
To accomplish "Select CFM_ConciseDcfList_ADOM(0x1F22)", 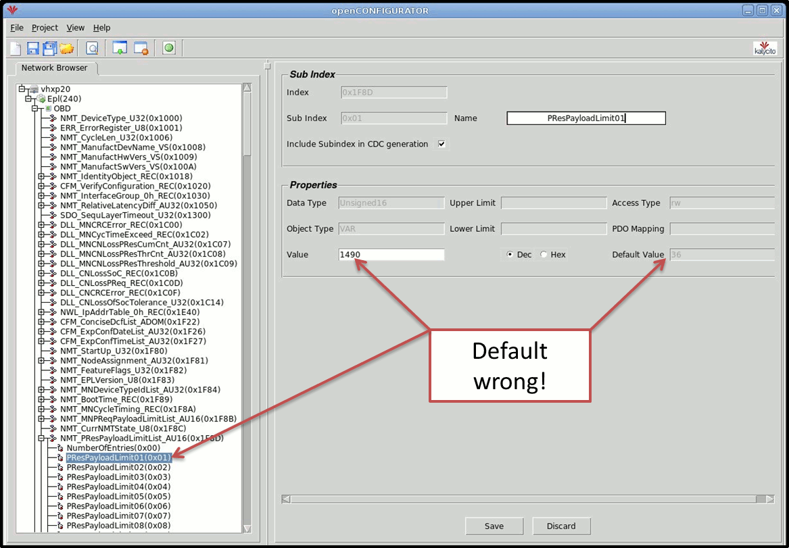I will pyautogui.click(x=130, y=321).
